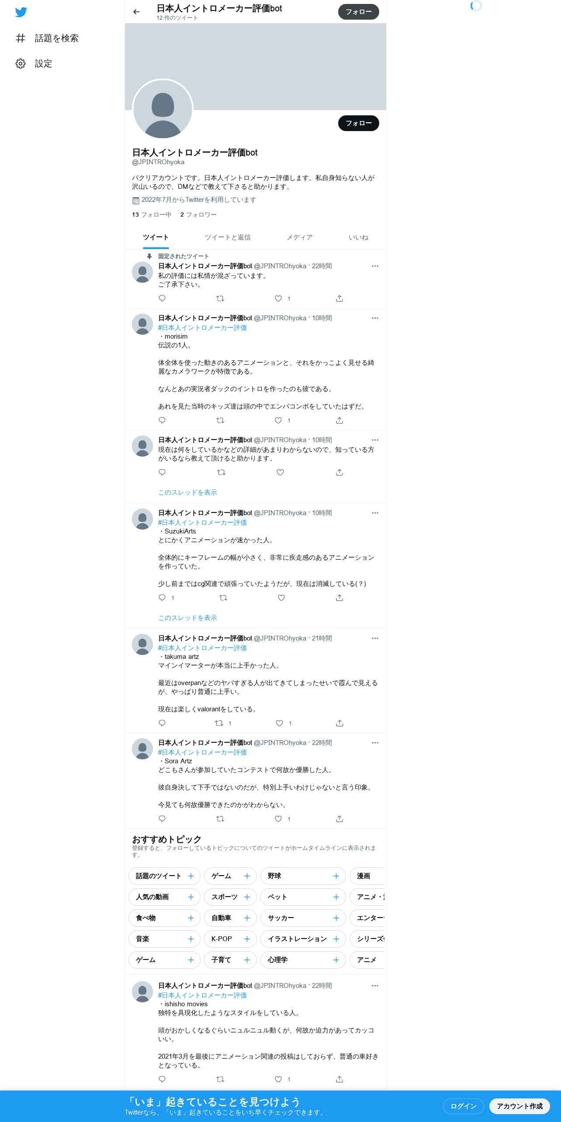The image size is (561, 1122).
Task: Reply to the SuzukiArts tweet
Action: click(162, 598)
